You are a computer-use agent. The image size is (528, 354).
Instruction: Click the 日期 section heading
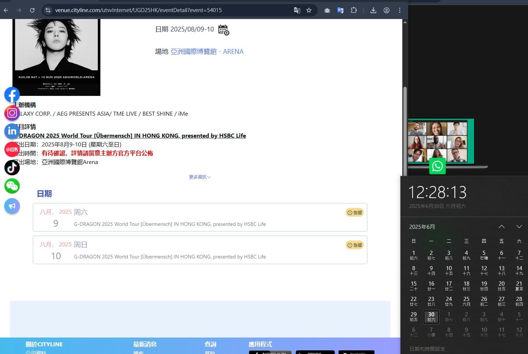point(44,194)
